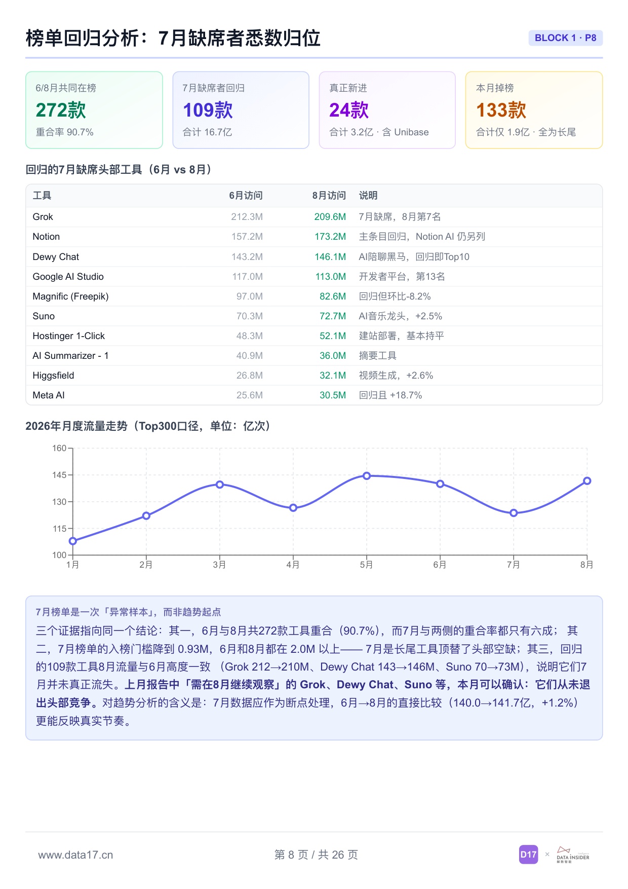Click the 工具 column header

(42, 196)
